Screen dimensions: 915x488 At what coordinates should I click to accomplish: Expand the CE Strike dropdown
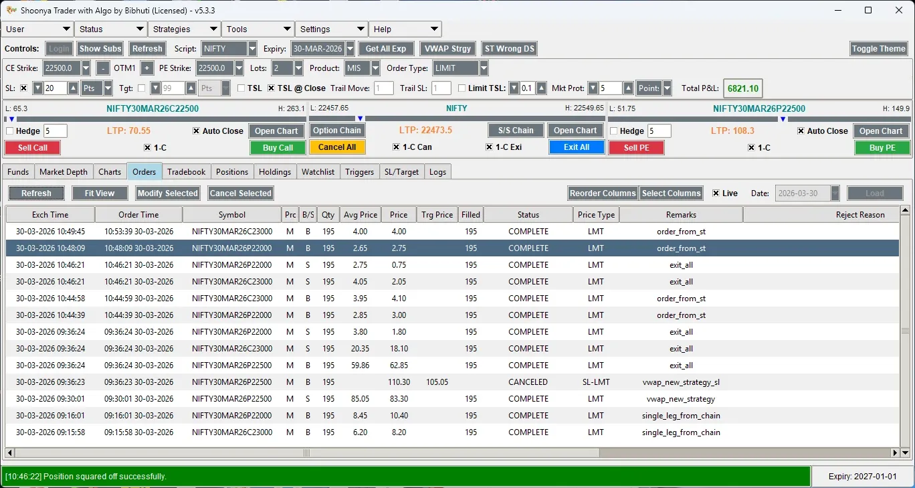click(86, 68)
